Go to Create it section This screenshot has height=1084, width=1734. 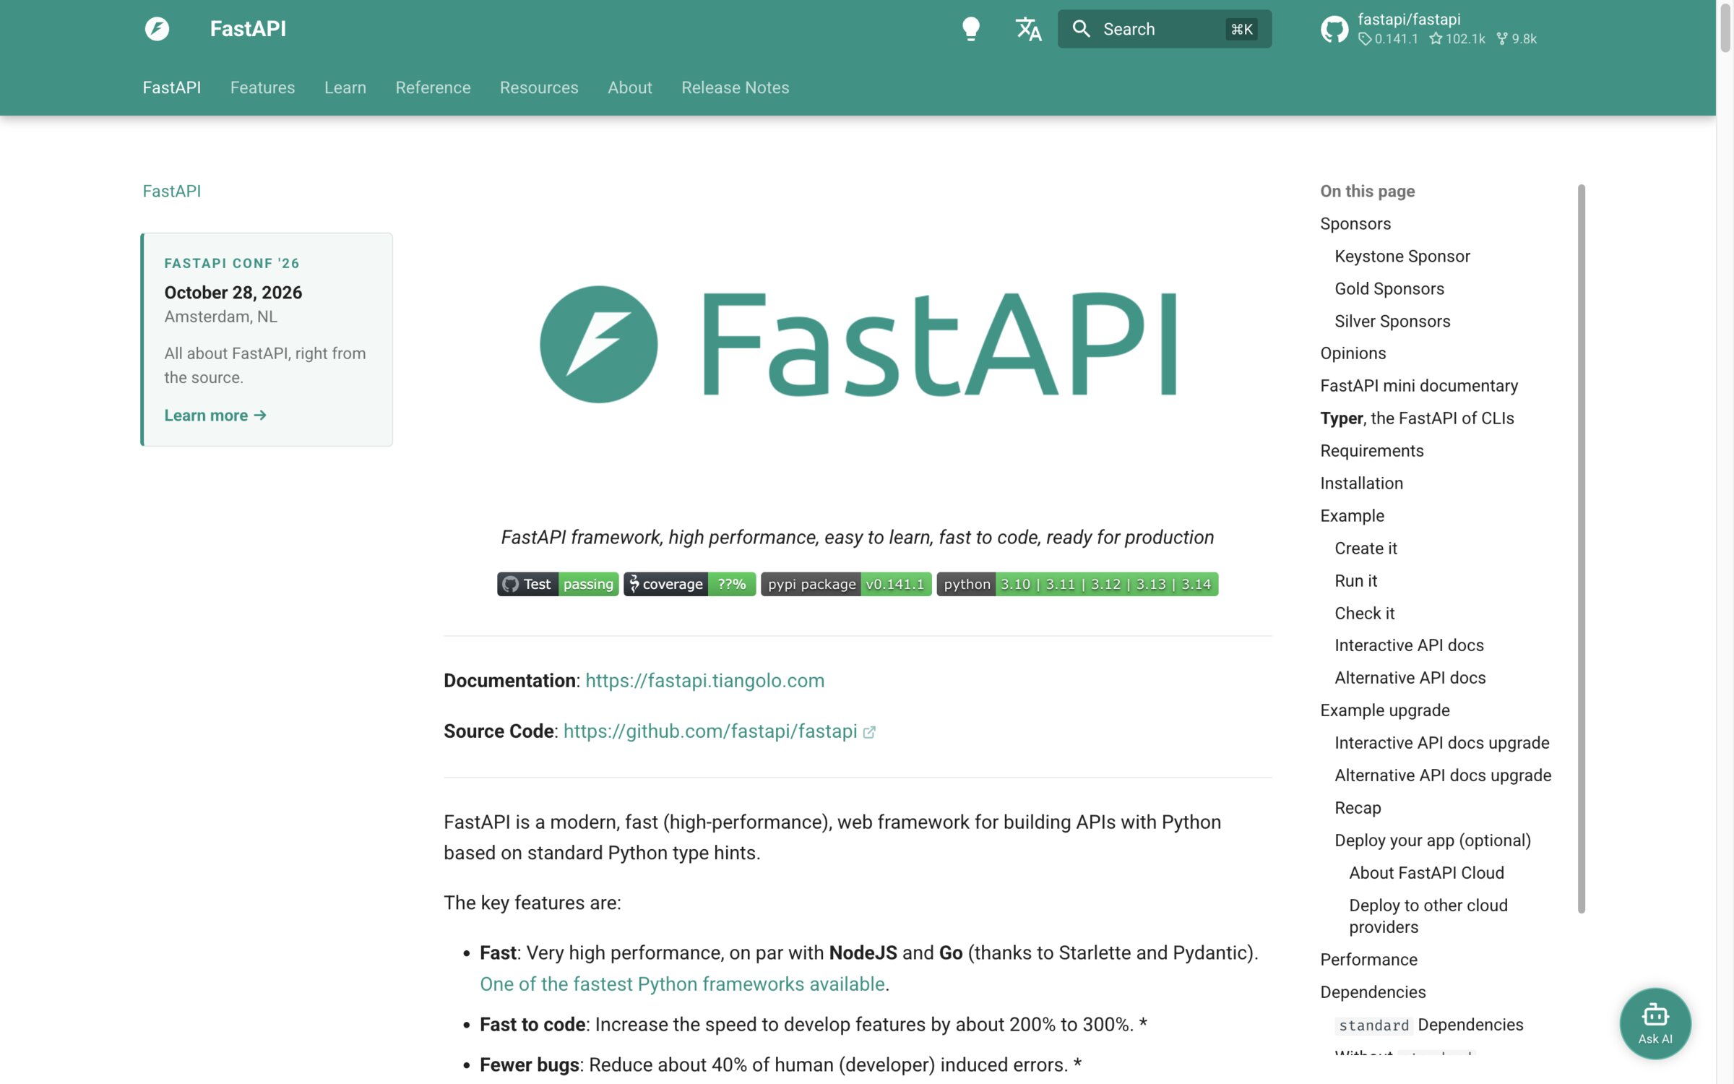[x=1366, y=549]
